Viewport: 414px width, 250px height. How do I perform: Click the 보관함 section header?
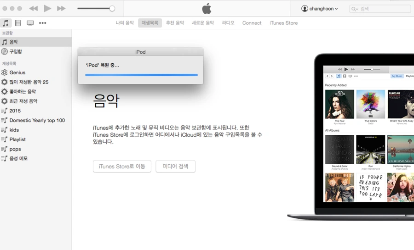[7, 33]
